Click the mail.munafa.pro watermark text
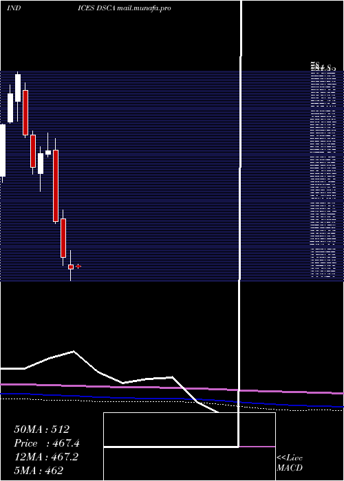 144,8
